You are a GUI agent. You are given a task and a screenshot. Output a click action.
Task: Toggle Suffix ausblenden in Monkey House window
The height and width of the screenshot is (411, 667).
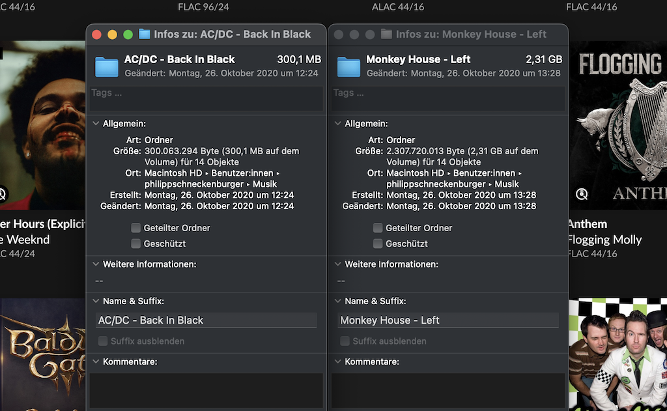(345, 341)
